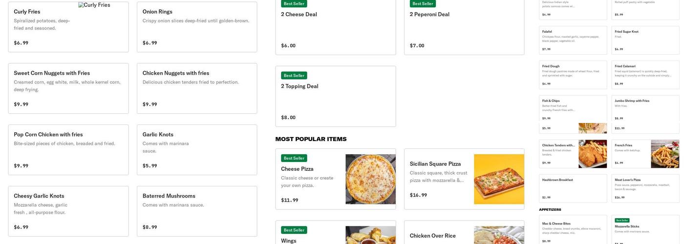Open the Chicken Over Rice image

click(x=499, y=235)
